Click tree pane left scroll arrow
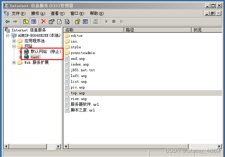This screenshot has width=225, height=157. click(x=6, y=147)
